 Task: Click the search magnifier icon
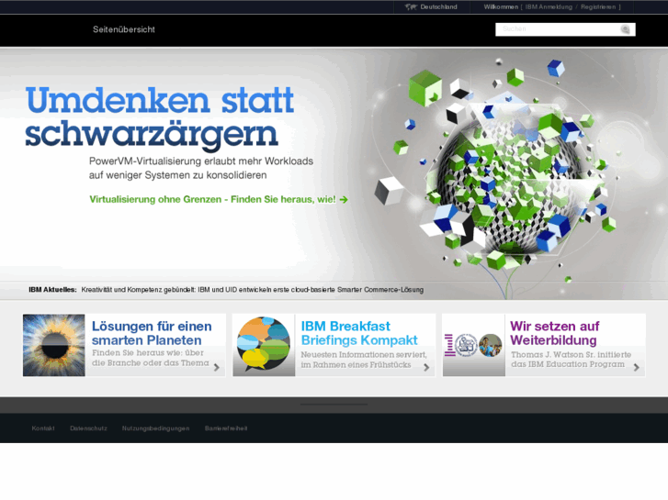[x=626, y=29]
